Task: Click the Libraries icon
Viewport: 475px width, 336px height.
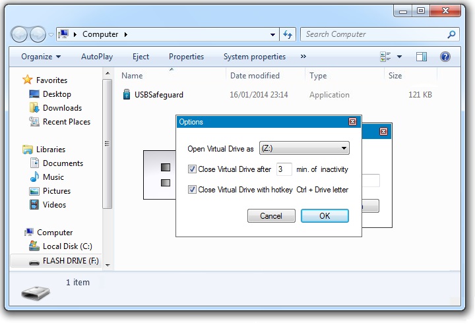Action: [28, 150]
